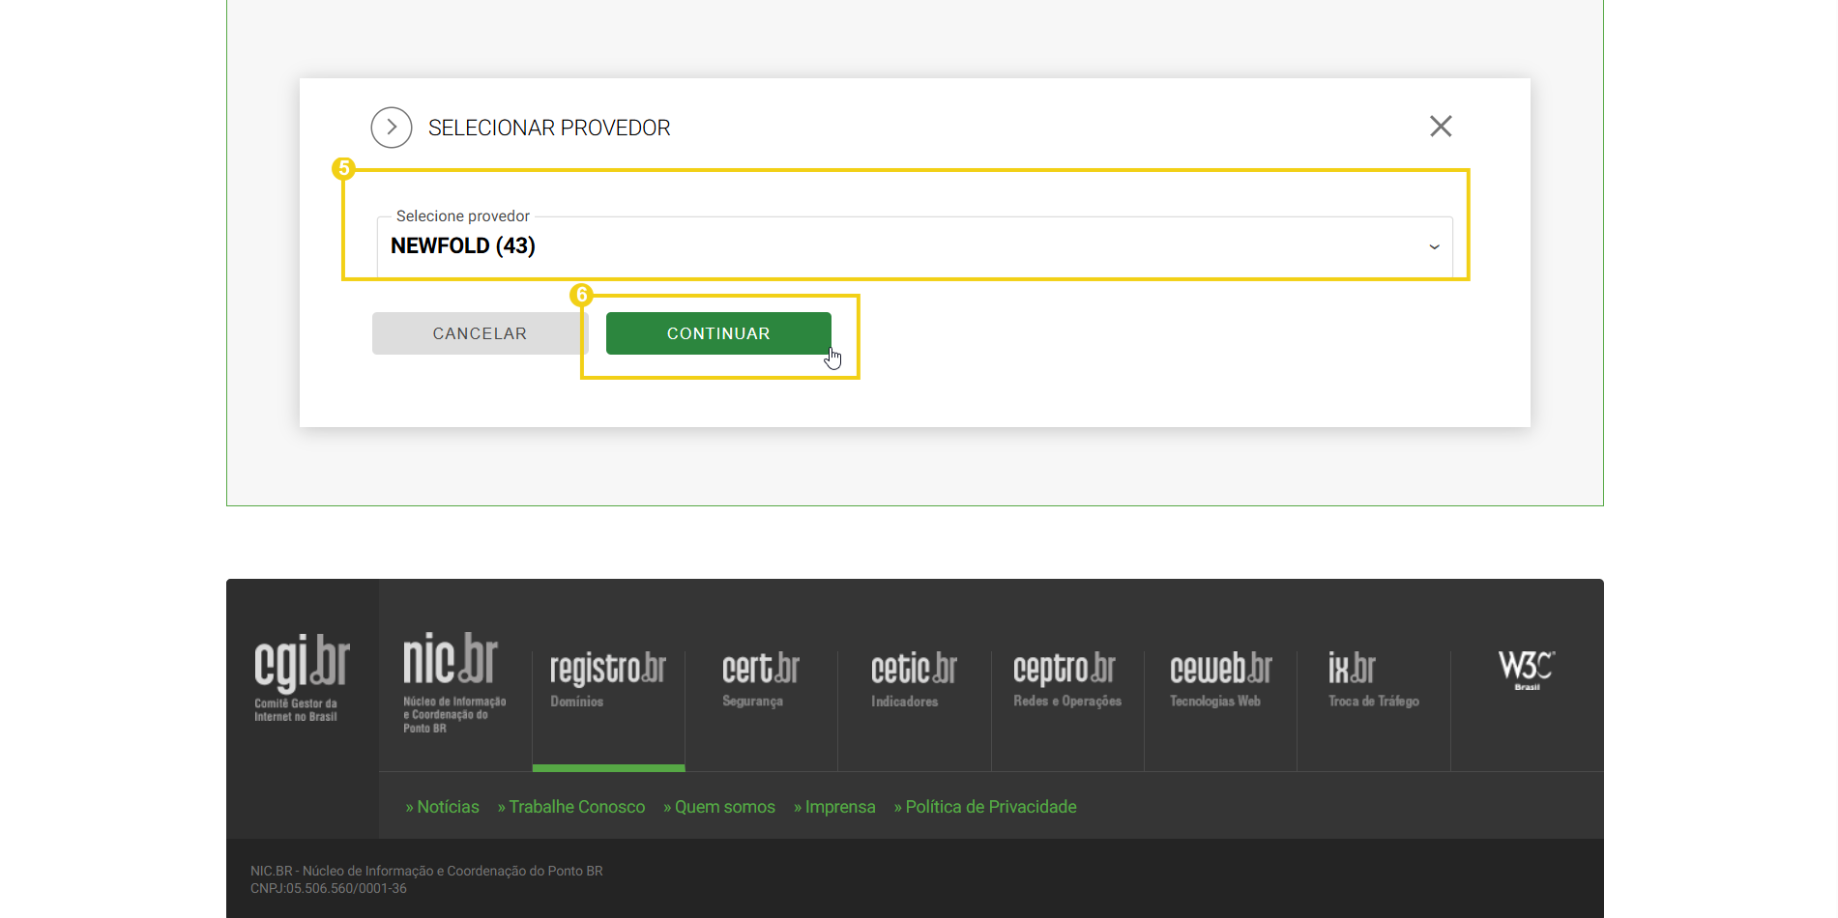Open the Quem somos link

tap(719, 807)
